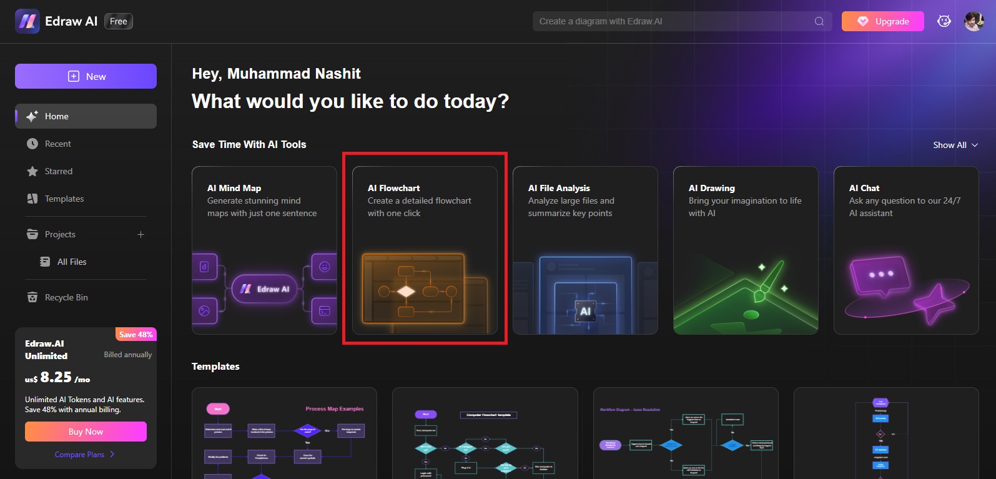Open the Workflow Diagram Issue Resolution template
The width and height of the screenshot is (996, 479).
click(x=686, y=433)
